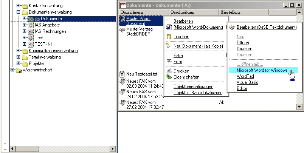Click the Kommunikationsverwaltung tree link
The image size is (304, 153).
(x=53, y=51)
